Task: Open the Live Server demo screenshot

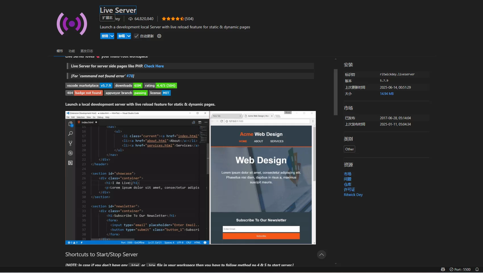Action: click(190, 178)
